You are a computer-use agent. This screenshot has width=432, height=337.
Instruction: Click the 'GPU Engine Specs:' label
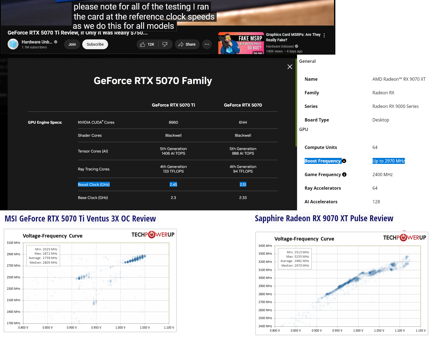tap(45, 123)
